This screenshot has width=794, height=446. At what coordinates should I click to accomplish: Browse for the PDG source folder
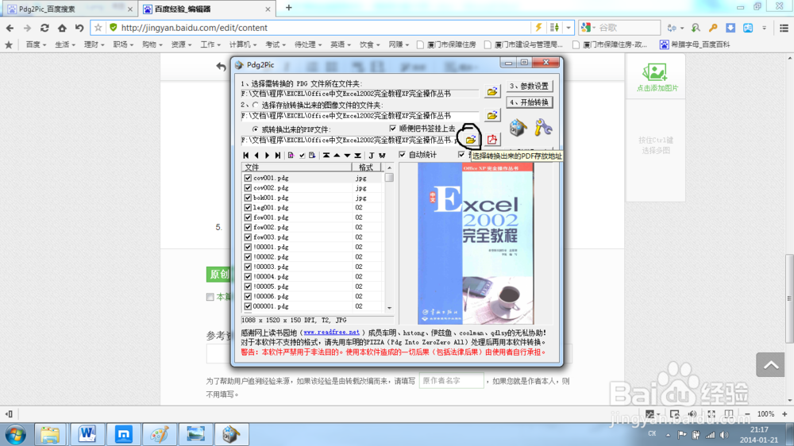pos(491,91)
